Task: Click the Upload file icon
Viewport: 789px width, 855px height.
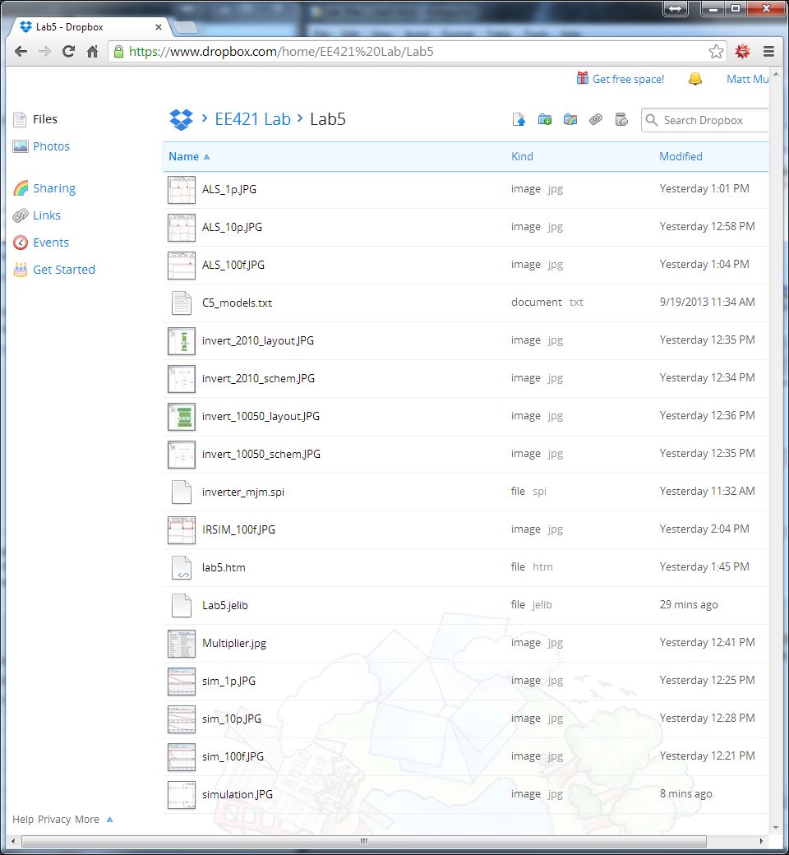Action: click(x=519, y=119)
